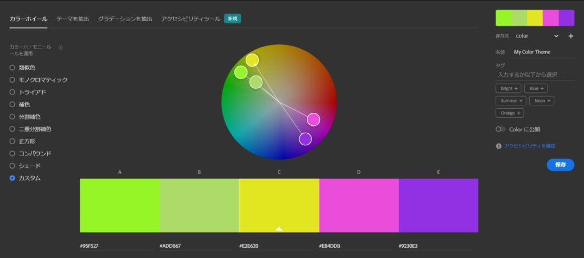Add the Blue tag
584x258 pixels.
[x=536, y=88]
